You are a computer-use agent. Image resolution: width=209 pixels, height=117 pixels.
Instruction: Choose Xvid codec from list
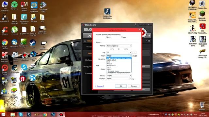pos(119,62)
